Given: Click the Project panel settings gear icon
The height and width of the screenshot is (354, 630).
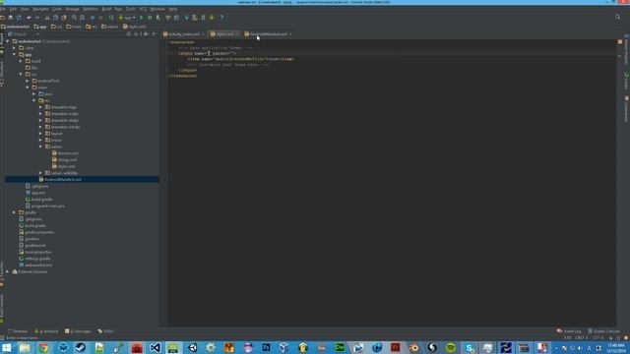Looking at the screenshot, I should click(x=146, y=34).
